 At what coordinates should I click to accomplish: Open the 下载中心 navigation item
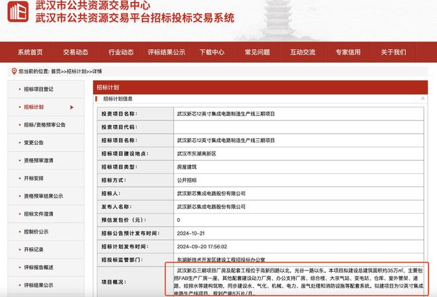212,52
